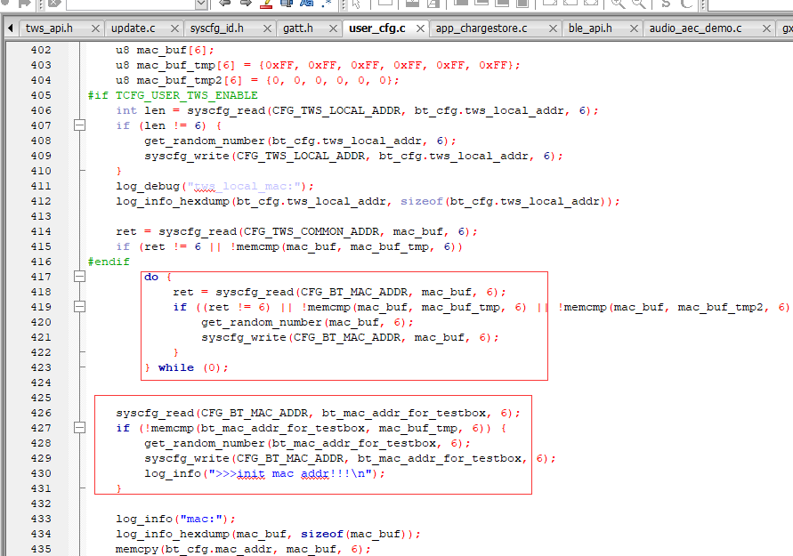The image size is (793, 556).
Task: Click the highlight marker toolbar icon
Action: point(266,4)
